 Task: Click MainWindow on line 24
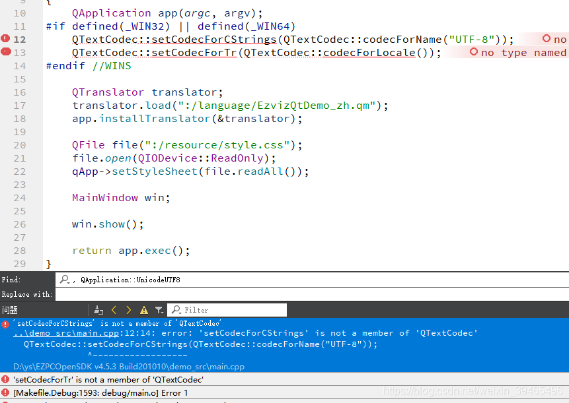coord(105,198)
